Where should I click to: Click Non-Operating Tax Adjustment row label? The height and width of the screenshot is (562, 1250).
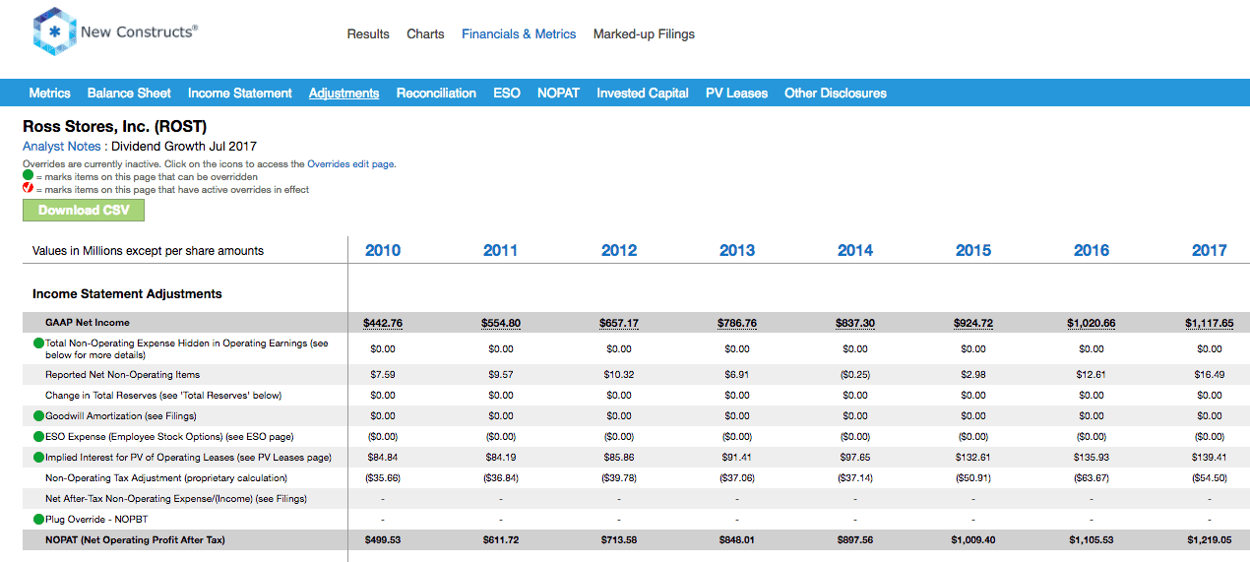(x=166, y=478)
